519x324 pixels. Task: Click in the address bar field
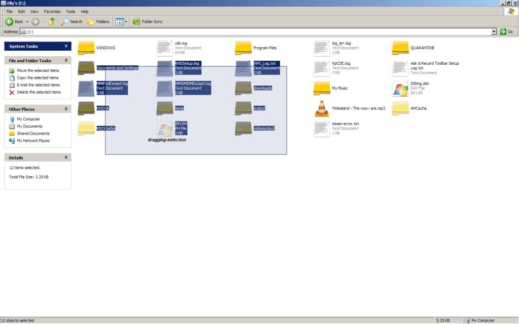click(x=254, y=31)
